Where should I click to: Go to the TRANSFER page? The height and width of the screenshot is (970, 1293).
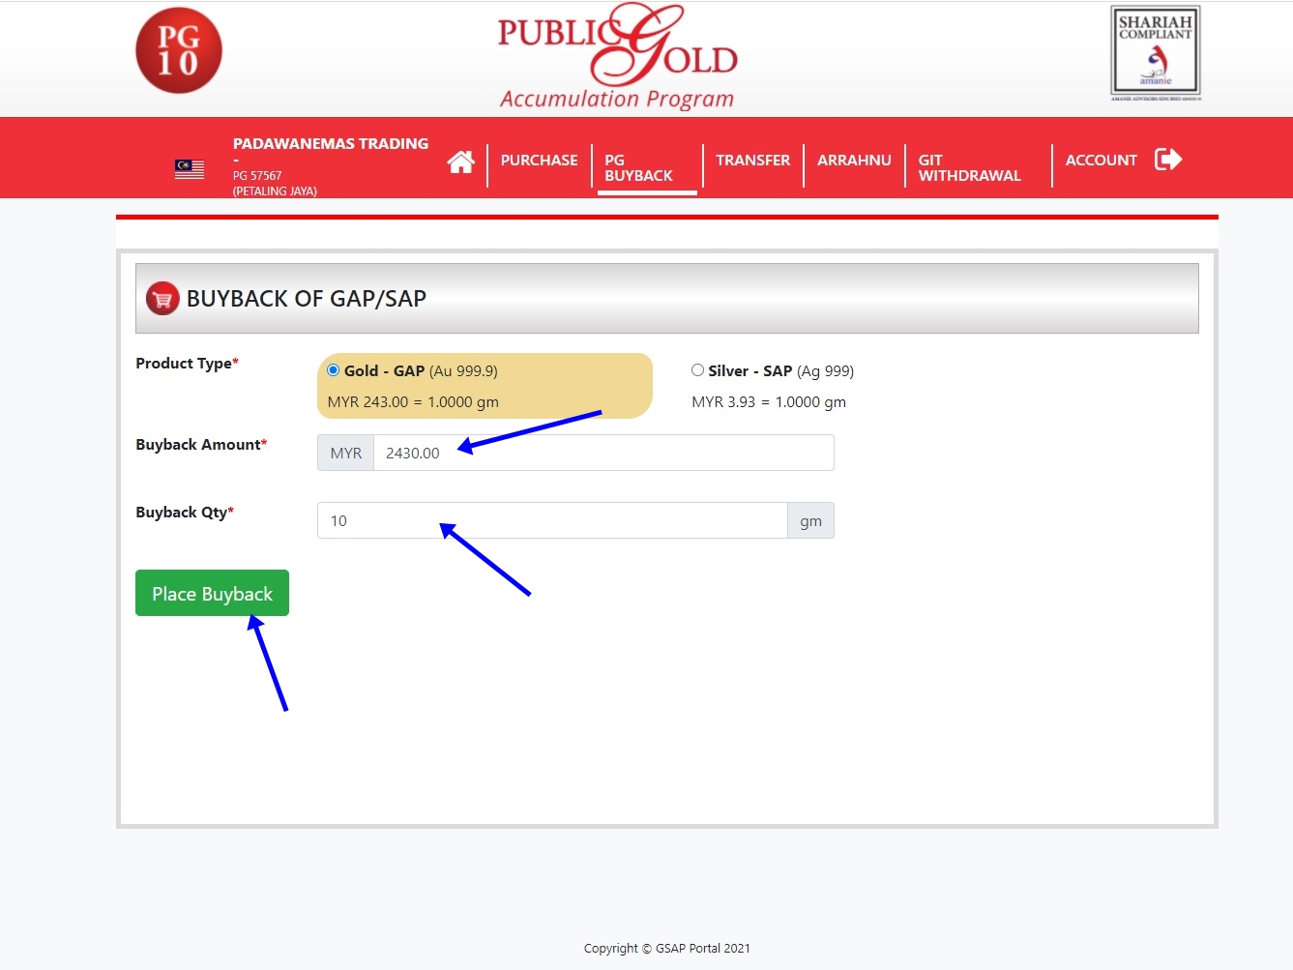point(752,161)
